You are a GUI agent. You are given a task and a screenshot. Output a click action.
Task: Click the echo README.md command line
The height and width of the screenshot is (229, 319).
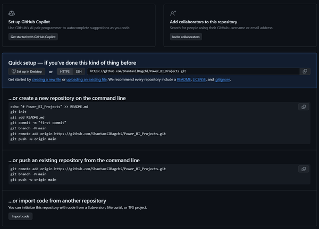pyautogui.click(x=49, y=107)
